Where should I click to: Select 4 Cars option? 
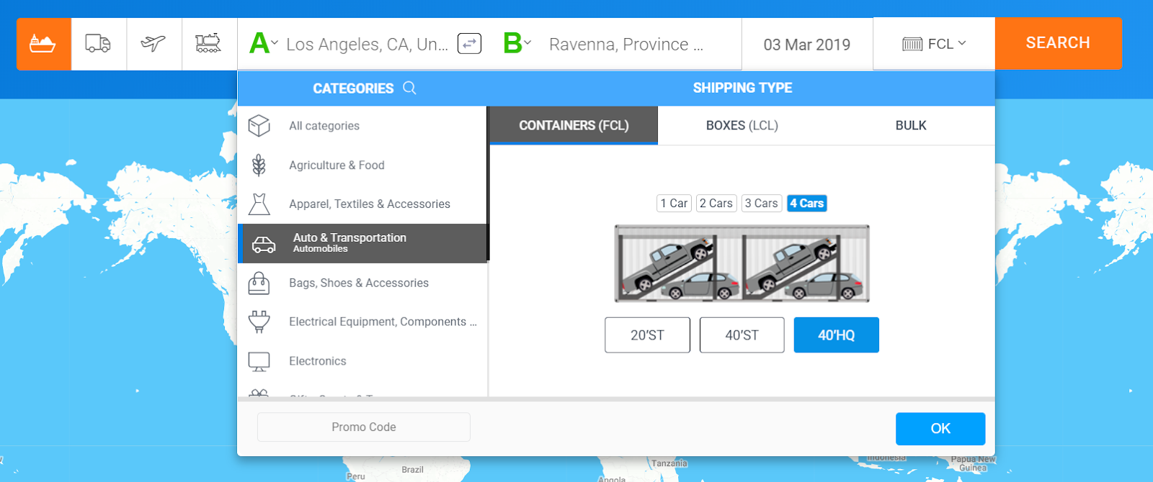807,204
